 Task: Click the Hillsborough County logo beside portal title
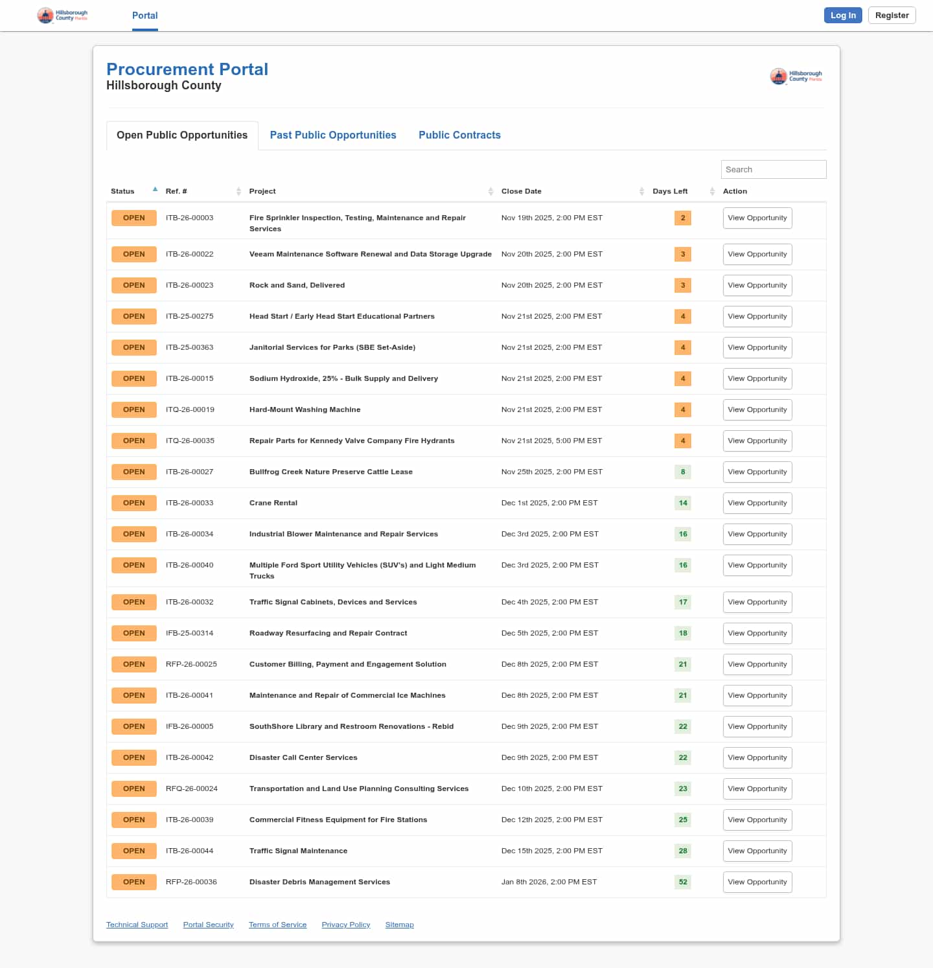coord(796,76)
